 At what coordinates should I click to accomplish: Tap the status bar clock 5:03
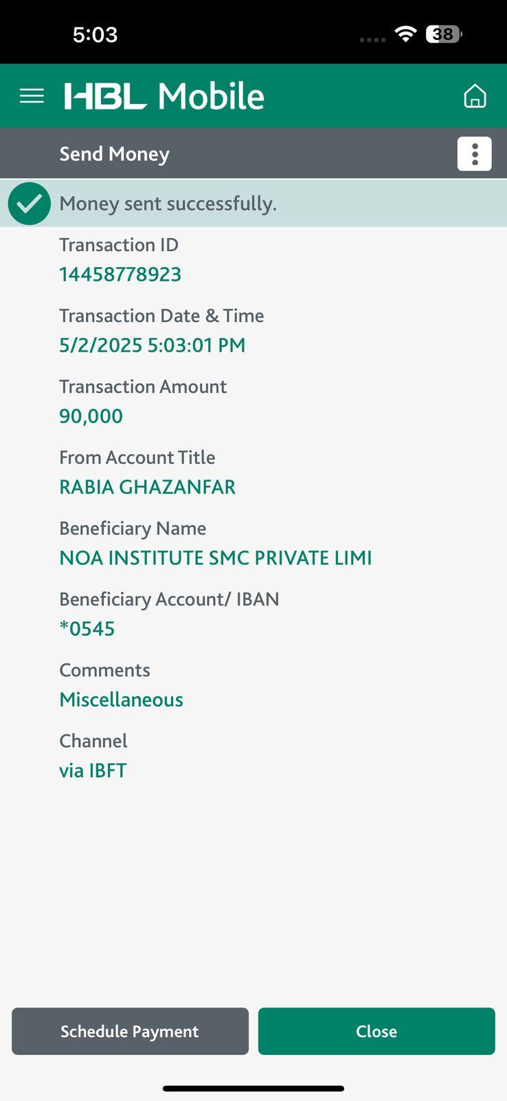coord(95,34)
